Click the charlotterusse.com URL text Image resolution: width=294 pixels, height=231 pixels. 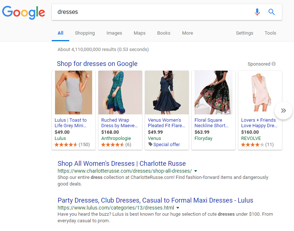(125, 171)
